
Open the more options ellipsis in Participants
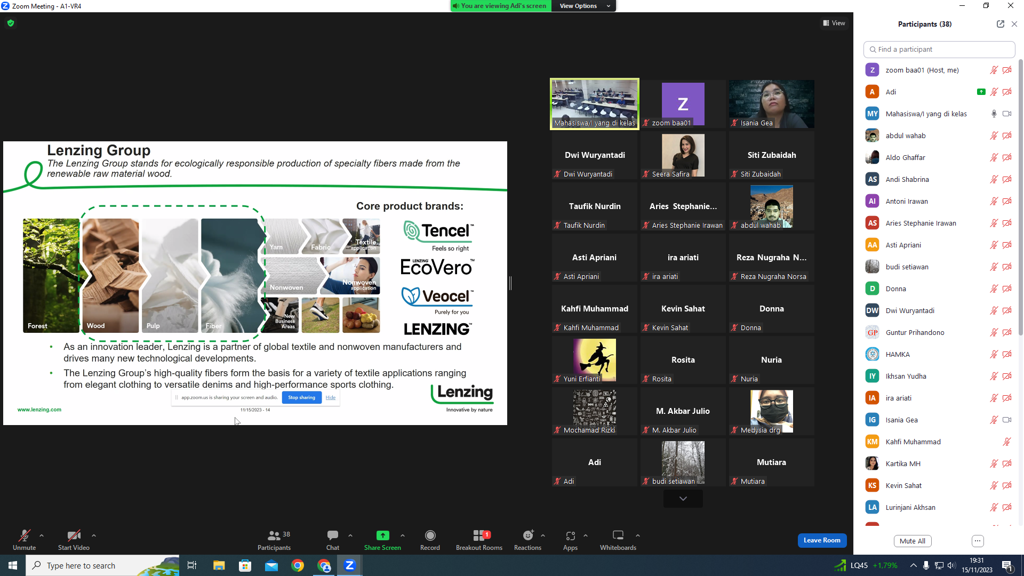coord(978,541)
